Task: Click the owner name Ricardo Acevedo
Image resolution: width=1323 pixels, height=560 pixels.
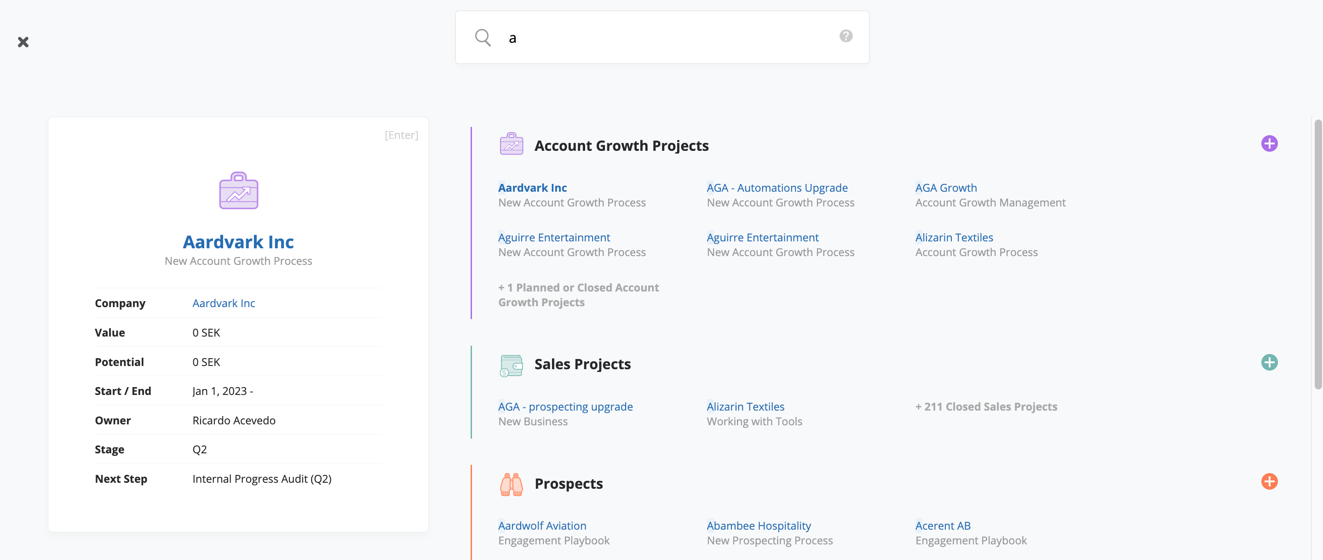Action: point(234,420)
